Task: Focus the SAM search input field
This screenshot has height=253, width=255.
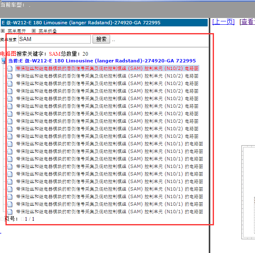Action: tap(54, 39)
